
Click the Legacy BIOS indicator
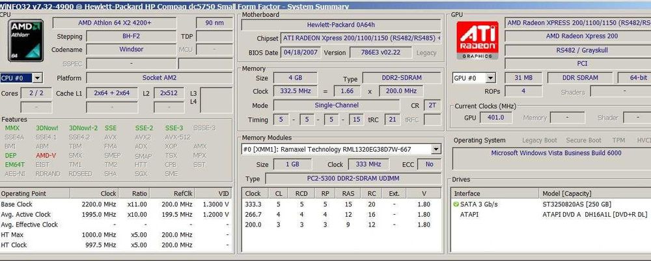(x=426, y=53)
